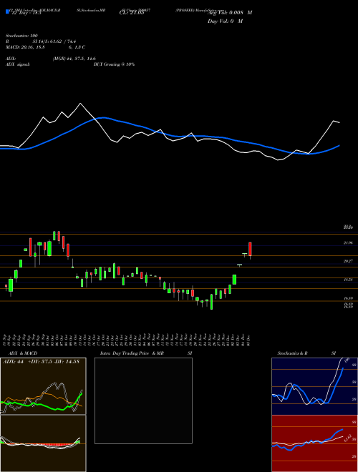
Task: Click the 'BUY Growing @ 10%' signal text
Action: click(x=114, y=64)
